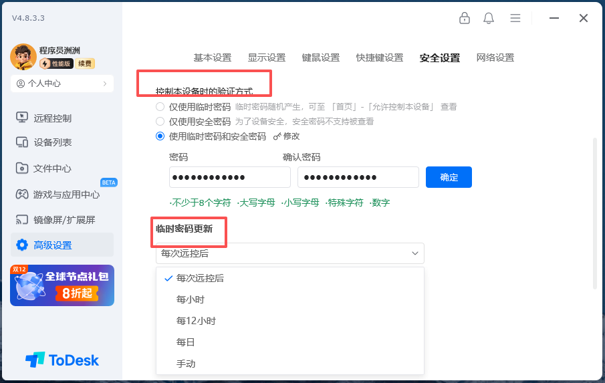Click the 性能版 badge
605x383 pixels.
pos(57,63)
